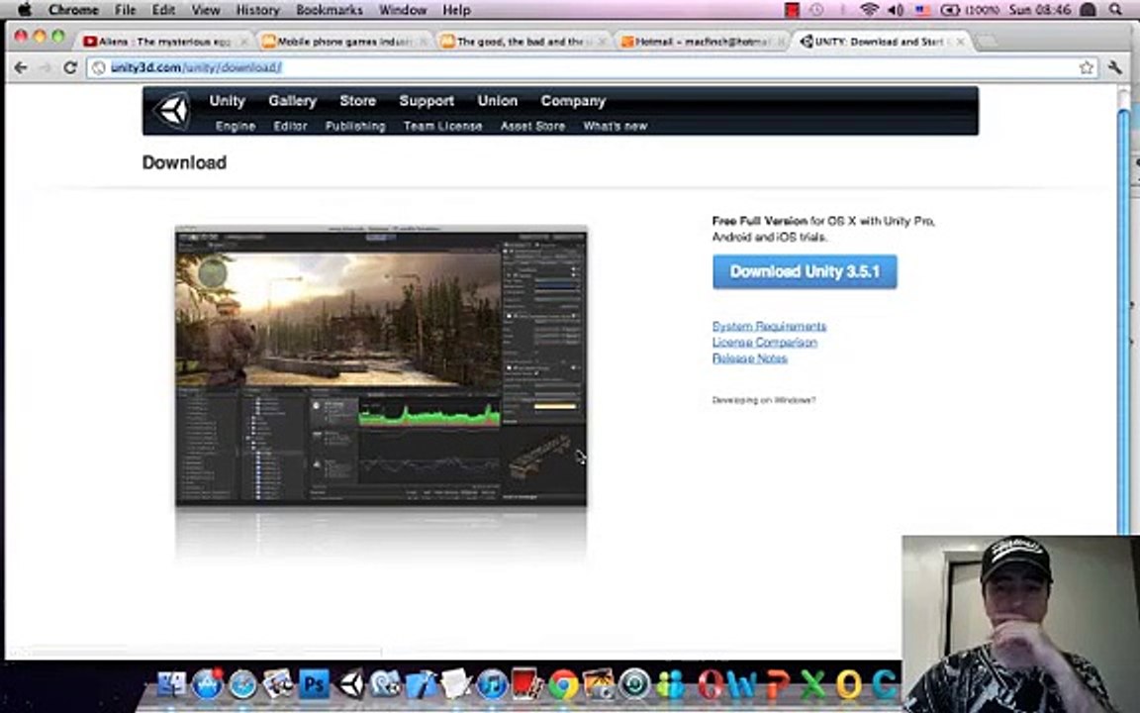Go back with the browser back arrow
Viewport: 1140px width, 713px height.
click(21, 67)
